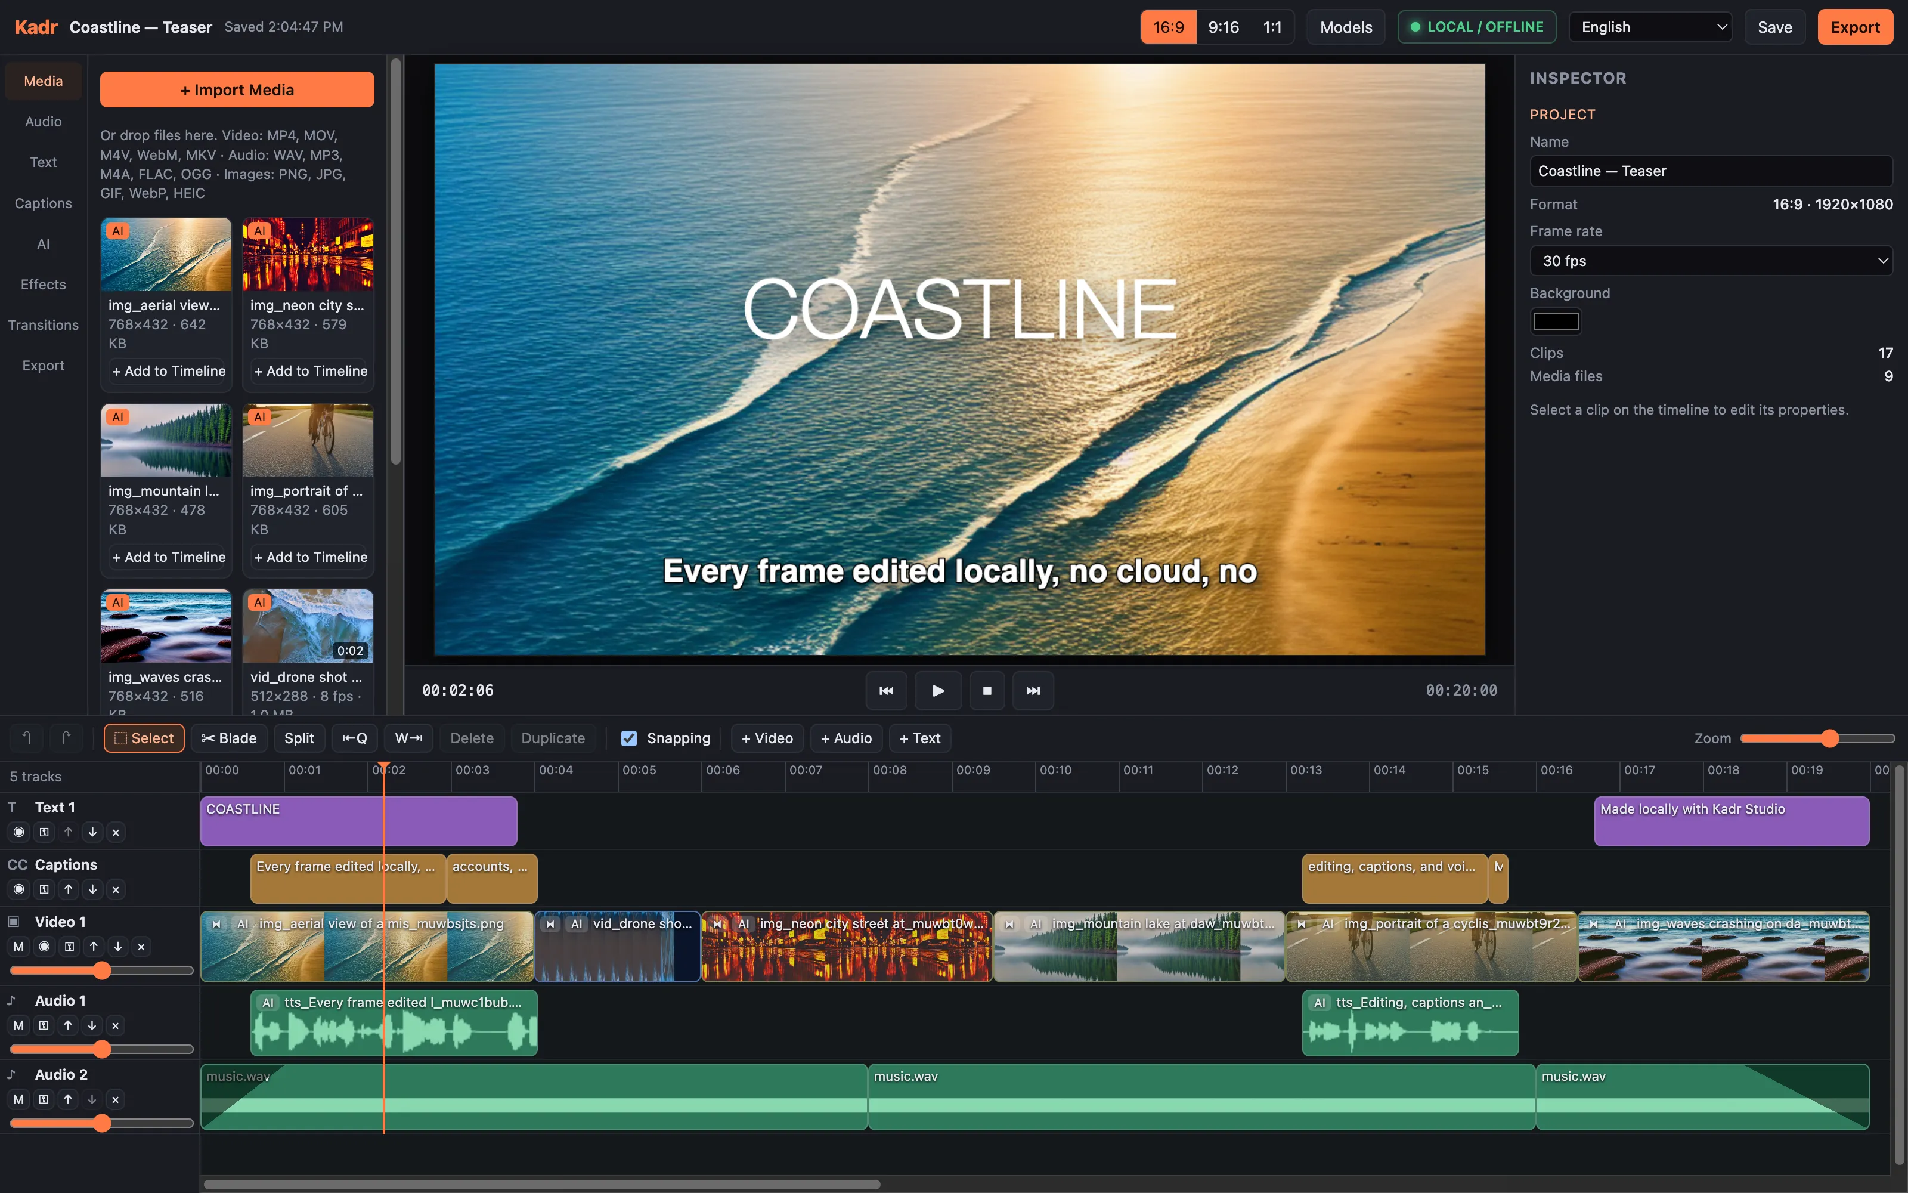Lock the Text 1 track
1908x1193 pixels.
(x=44, y=832)
